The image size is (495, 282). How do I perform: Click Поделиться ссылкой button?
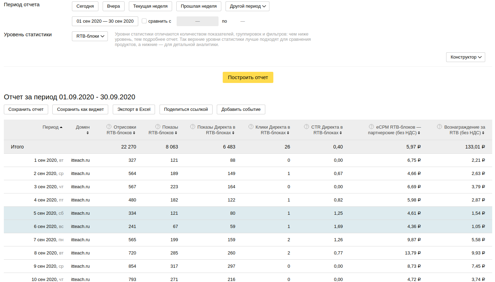click(186, 109)
